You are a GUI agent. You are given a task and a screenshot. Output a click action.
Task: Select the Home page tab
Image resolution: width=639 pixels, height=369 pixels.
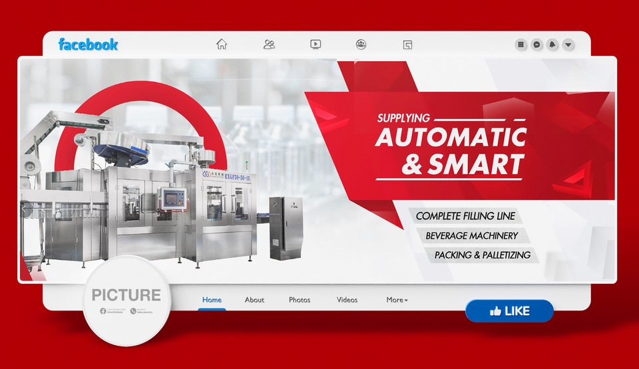click(x=212, y=300)
